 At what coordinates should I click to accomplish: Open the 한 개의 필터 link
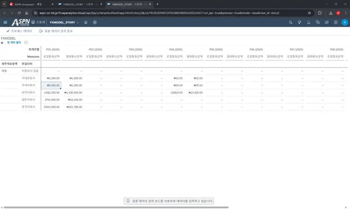pyautogui.click(x=14, y=42)
